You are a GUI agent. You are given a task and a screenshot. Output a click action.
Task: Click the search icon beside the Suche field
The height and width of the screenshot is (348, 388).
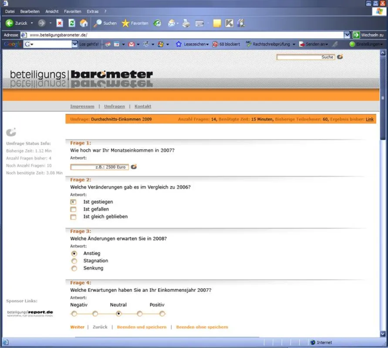click(x=340, y=57)
